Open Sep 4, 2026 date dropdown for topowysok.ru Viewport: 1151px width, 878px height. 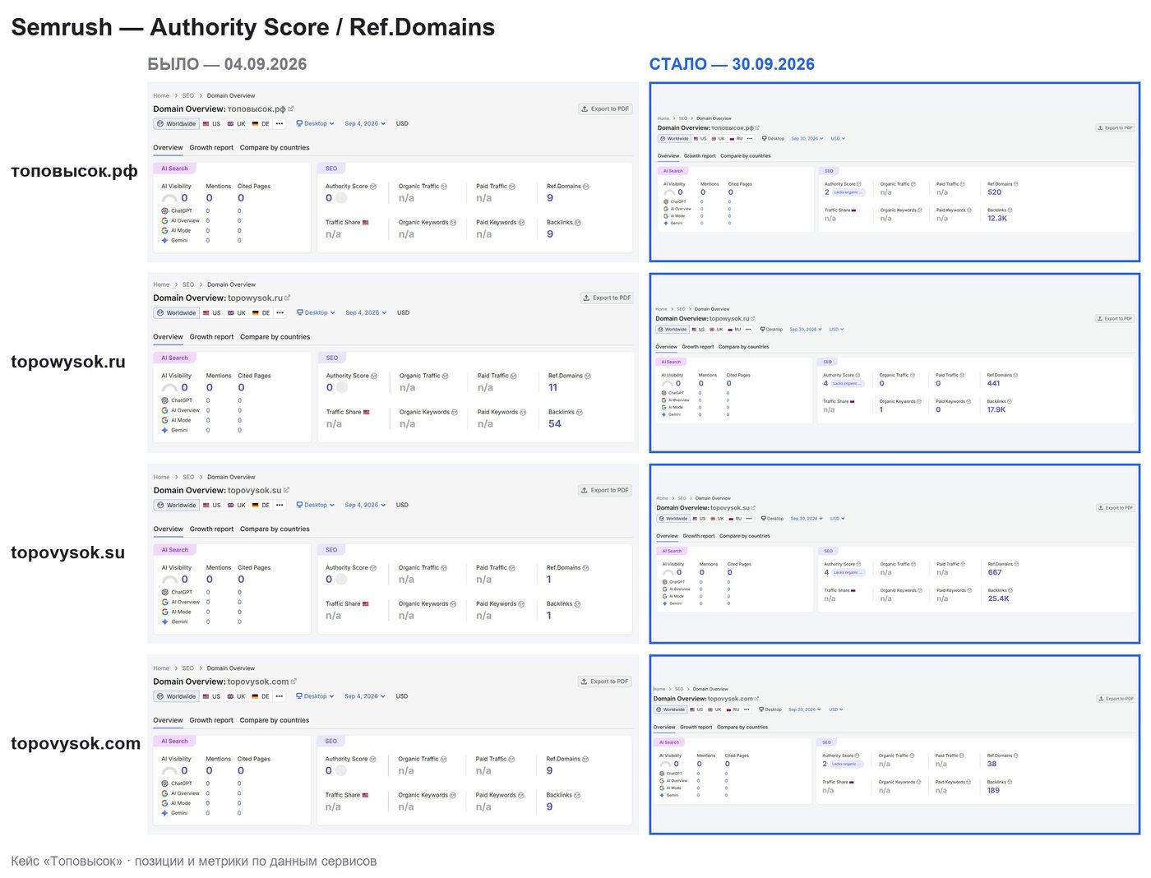click(366, 313)
